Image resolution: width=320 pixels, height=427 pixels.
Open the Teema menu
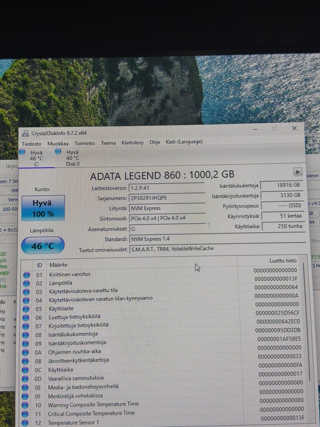click(108, 143)
